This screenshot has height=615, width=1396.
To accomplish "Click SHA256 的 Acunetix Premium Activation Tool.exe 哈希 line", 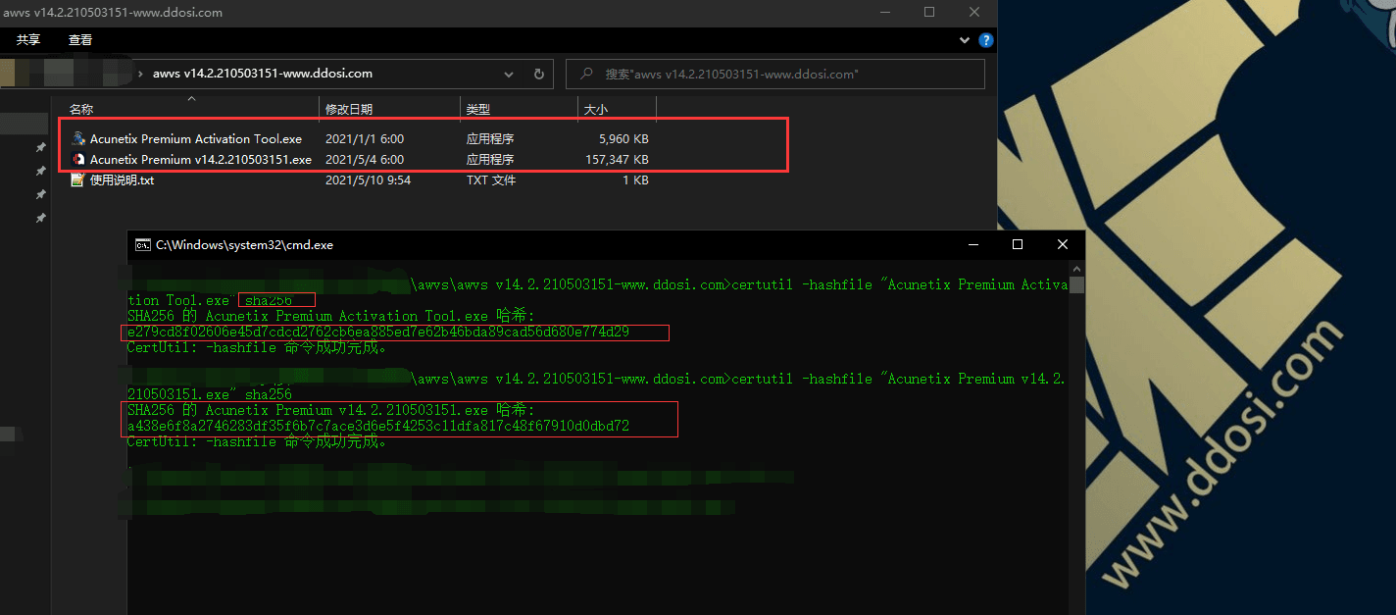I will coord(331,316).
